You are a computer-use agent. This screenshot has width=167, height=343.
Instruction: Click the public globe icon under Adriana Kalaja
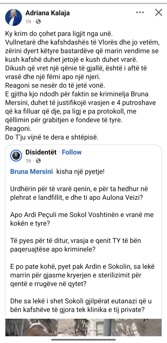click(38, 21)
